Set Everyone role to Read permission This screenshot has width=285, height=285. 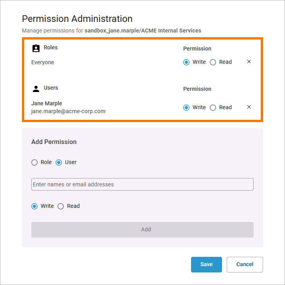tap(213, 62)
